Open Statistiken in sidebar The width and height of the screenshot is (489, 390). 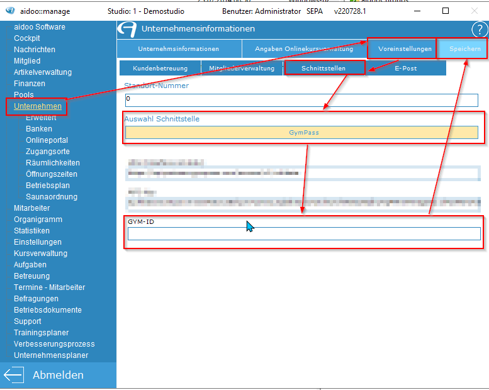coord(31,231)
